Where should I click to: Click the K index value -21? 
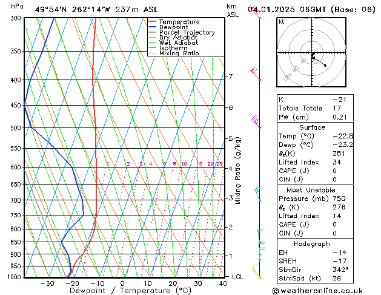pos(339,100)
